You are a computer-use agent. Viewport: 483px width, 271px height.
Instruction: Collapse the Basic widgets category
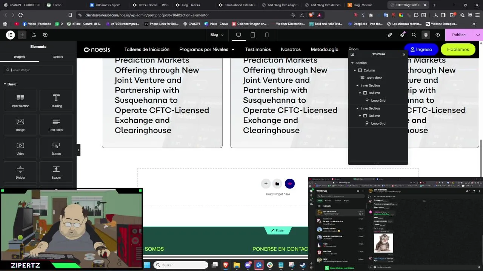tap(10, 84)
